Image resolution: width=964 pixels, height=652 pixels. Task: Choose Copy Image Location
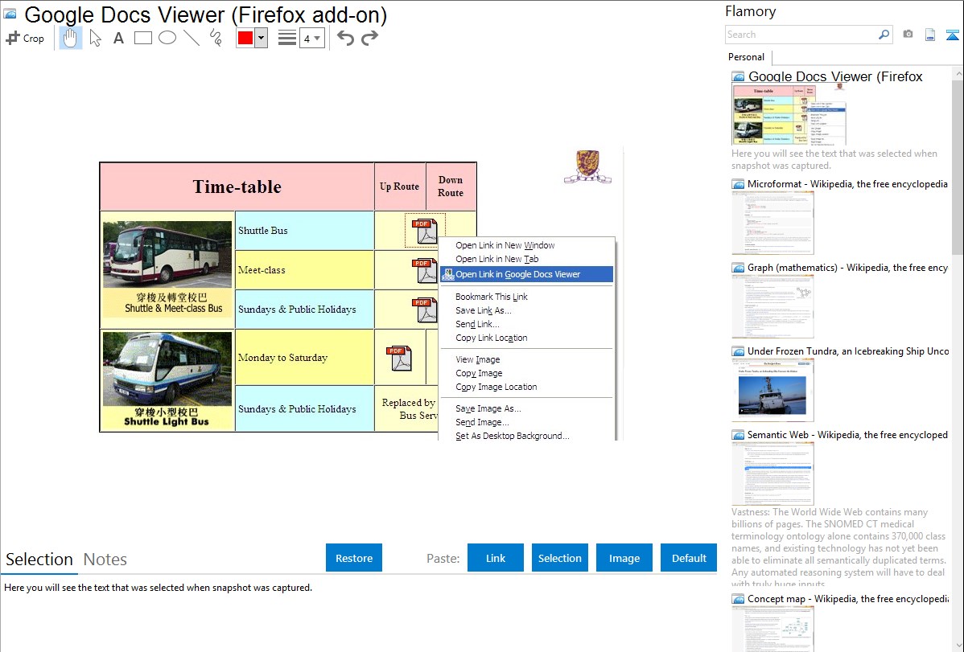click(x=527, y=387)
